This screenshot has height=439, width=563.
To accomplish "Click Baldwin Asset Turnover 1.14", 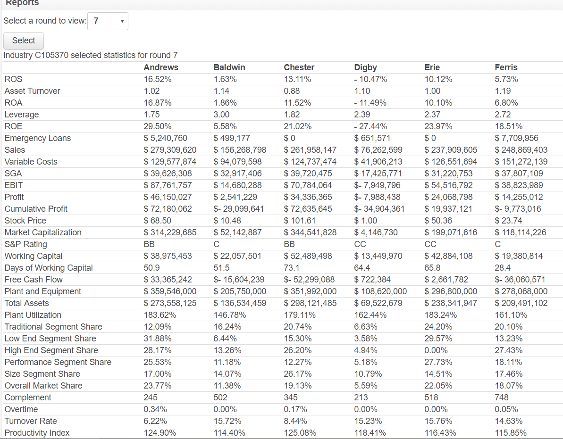I will tap(221, 91).
